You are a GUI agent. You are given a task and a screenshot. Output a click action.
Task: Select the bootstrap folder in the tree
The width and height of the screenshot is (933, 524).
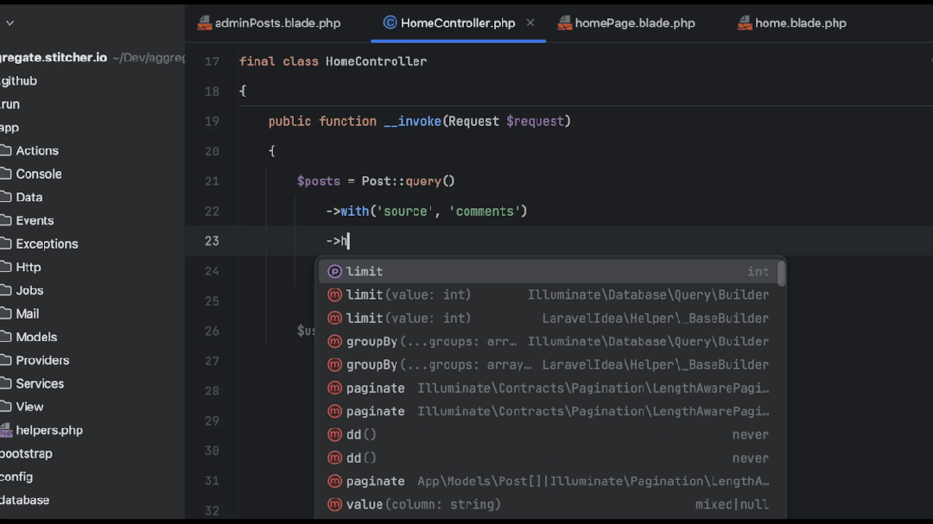[26, 453]
